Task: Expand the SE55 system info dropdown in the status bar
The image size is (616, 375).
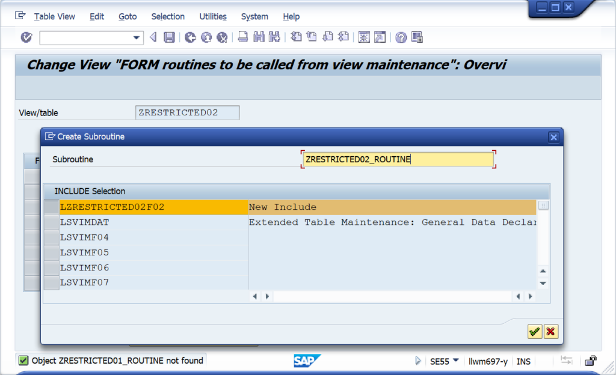Action: click(x=456, y=361)
